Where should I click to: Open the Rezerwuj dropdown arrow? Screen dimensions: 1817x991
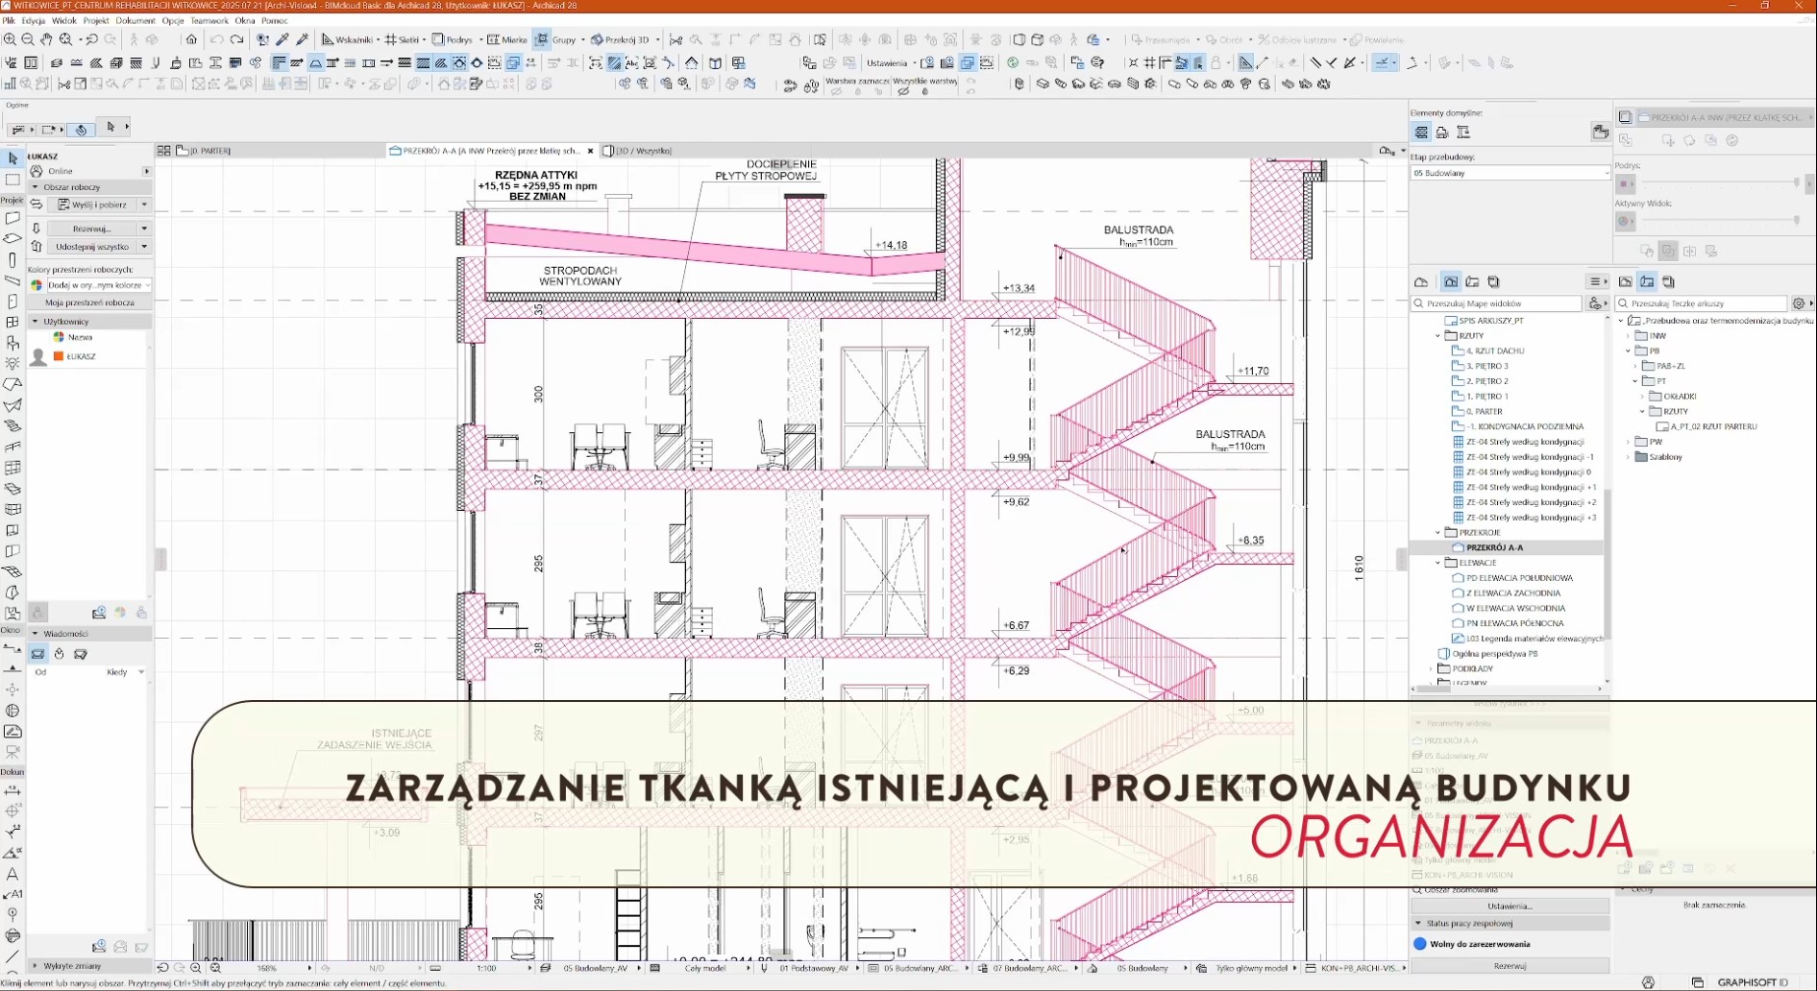click(144, 229)
